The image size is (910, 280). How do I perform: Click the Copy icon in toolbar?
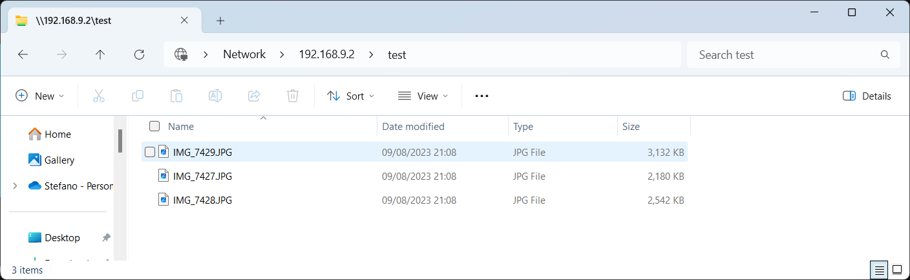137,96
